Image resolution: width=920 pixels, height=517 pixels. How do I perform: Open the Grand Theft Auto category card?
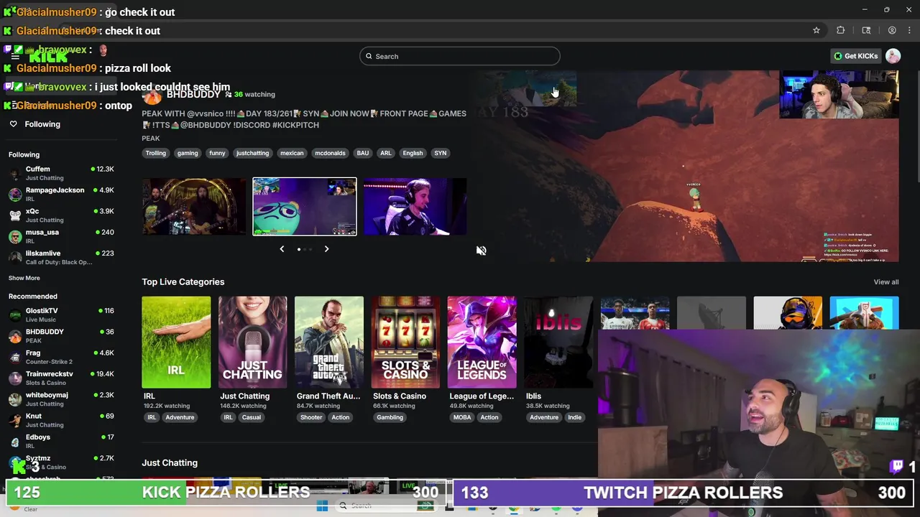pyautogui.click(x=328, y=342)
